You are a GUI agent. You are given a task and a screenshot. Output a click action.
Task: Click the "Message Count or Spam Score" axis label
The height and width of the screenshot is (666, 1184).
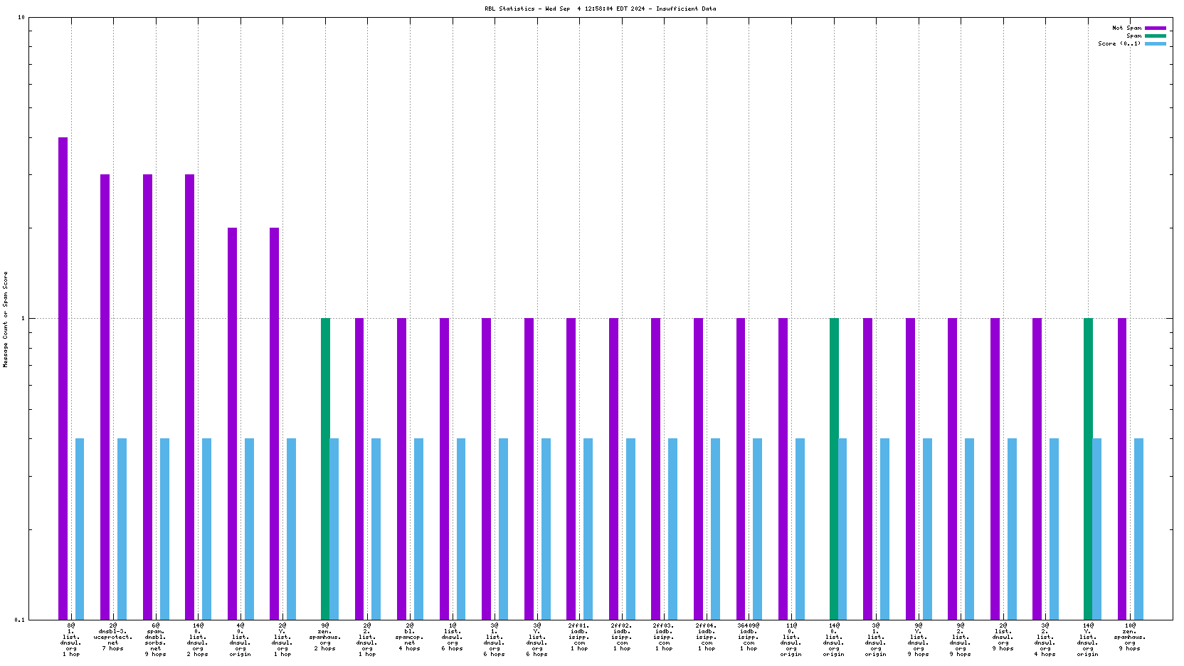(x=6, y=319)
